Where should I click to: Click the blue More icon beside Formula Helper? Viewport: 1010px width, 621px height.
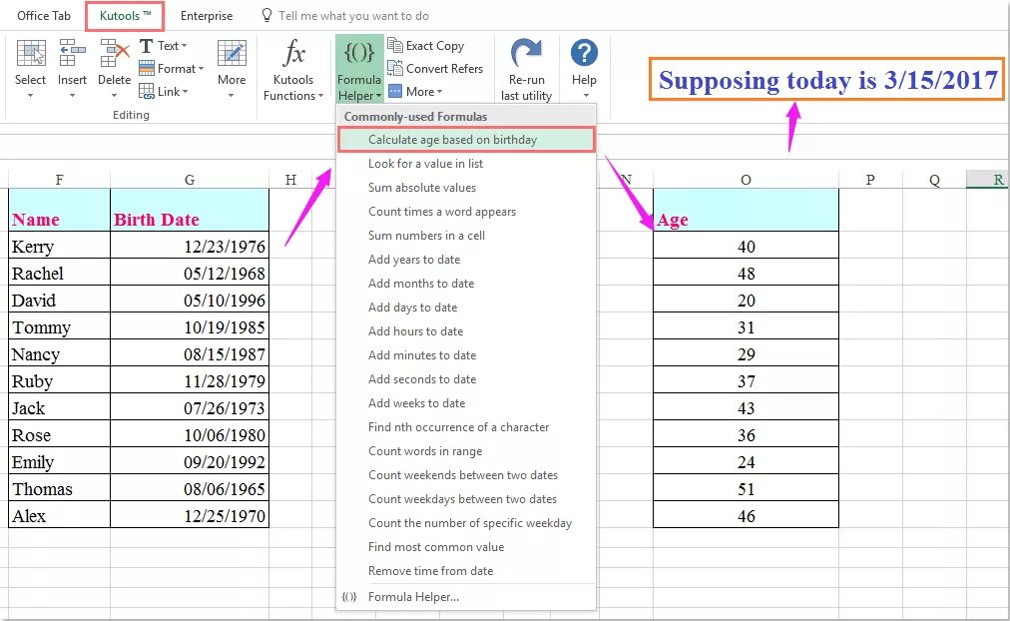pos(395,91)
